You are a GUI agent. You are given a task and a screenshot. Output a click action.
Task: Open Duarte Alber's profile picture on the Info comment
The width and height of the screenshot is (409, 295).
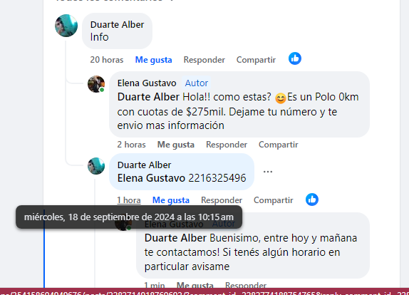pos(66,26)
